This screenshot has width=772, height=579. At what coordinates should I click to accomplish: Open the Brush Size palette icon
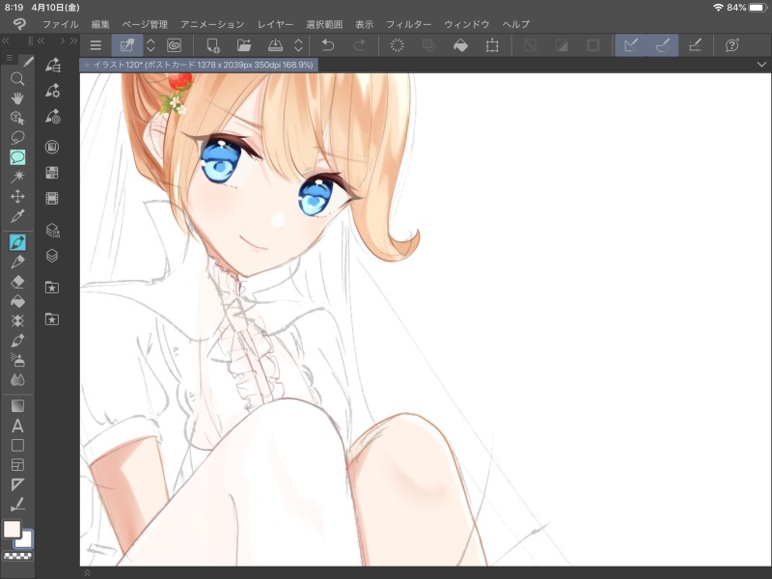coord(52,116)
